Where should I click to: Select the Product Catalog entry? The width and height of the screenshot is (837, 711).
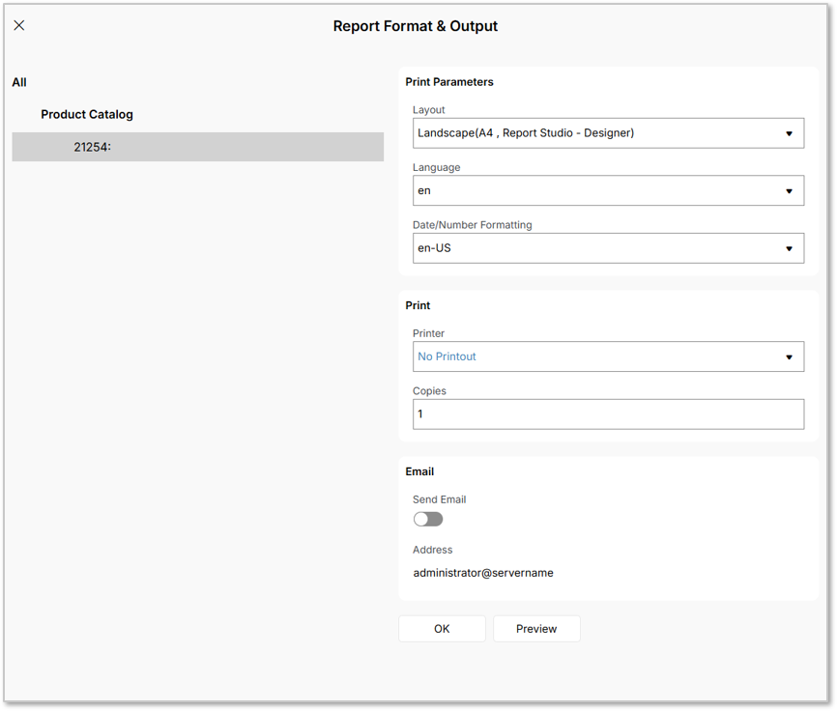[87, 114]
